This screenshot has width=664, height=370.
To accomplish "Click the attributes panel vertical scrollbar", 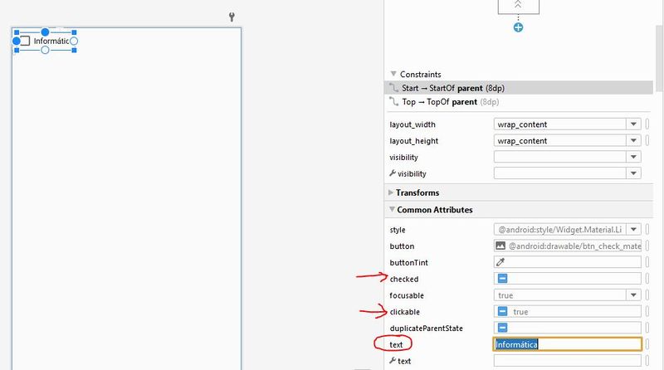I will click(659, 58).
